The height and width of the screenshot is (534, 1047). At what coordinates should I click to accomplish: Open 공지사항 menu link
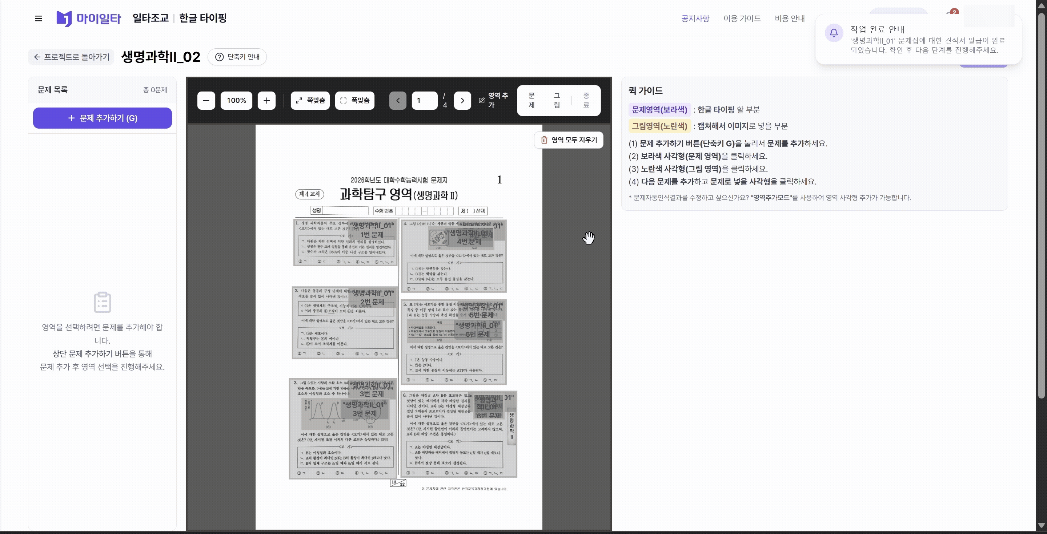point(695,18)
